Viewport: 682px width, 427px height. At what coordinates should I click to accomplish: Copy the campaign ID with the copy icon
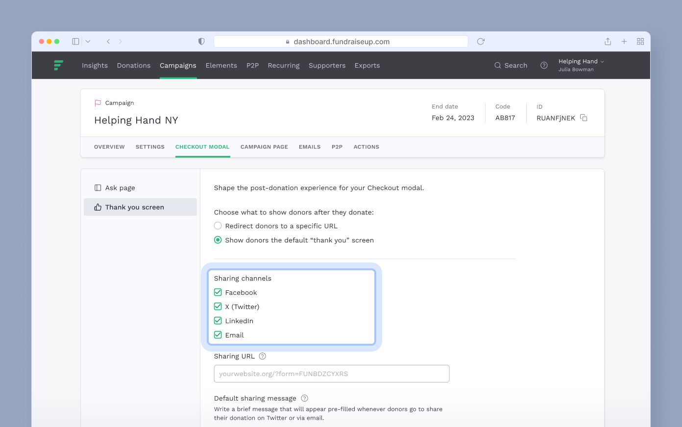(583, 118)
